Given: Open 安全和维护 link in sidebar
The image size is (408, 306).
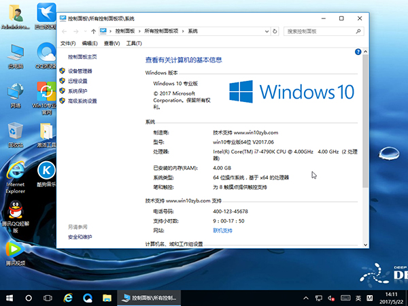Looking at the screenshot, I should pyautogui.click(x=80, y=237).
